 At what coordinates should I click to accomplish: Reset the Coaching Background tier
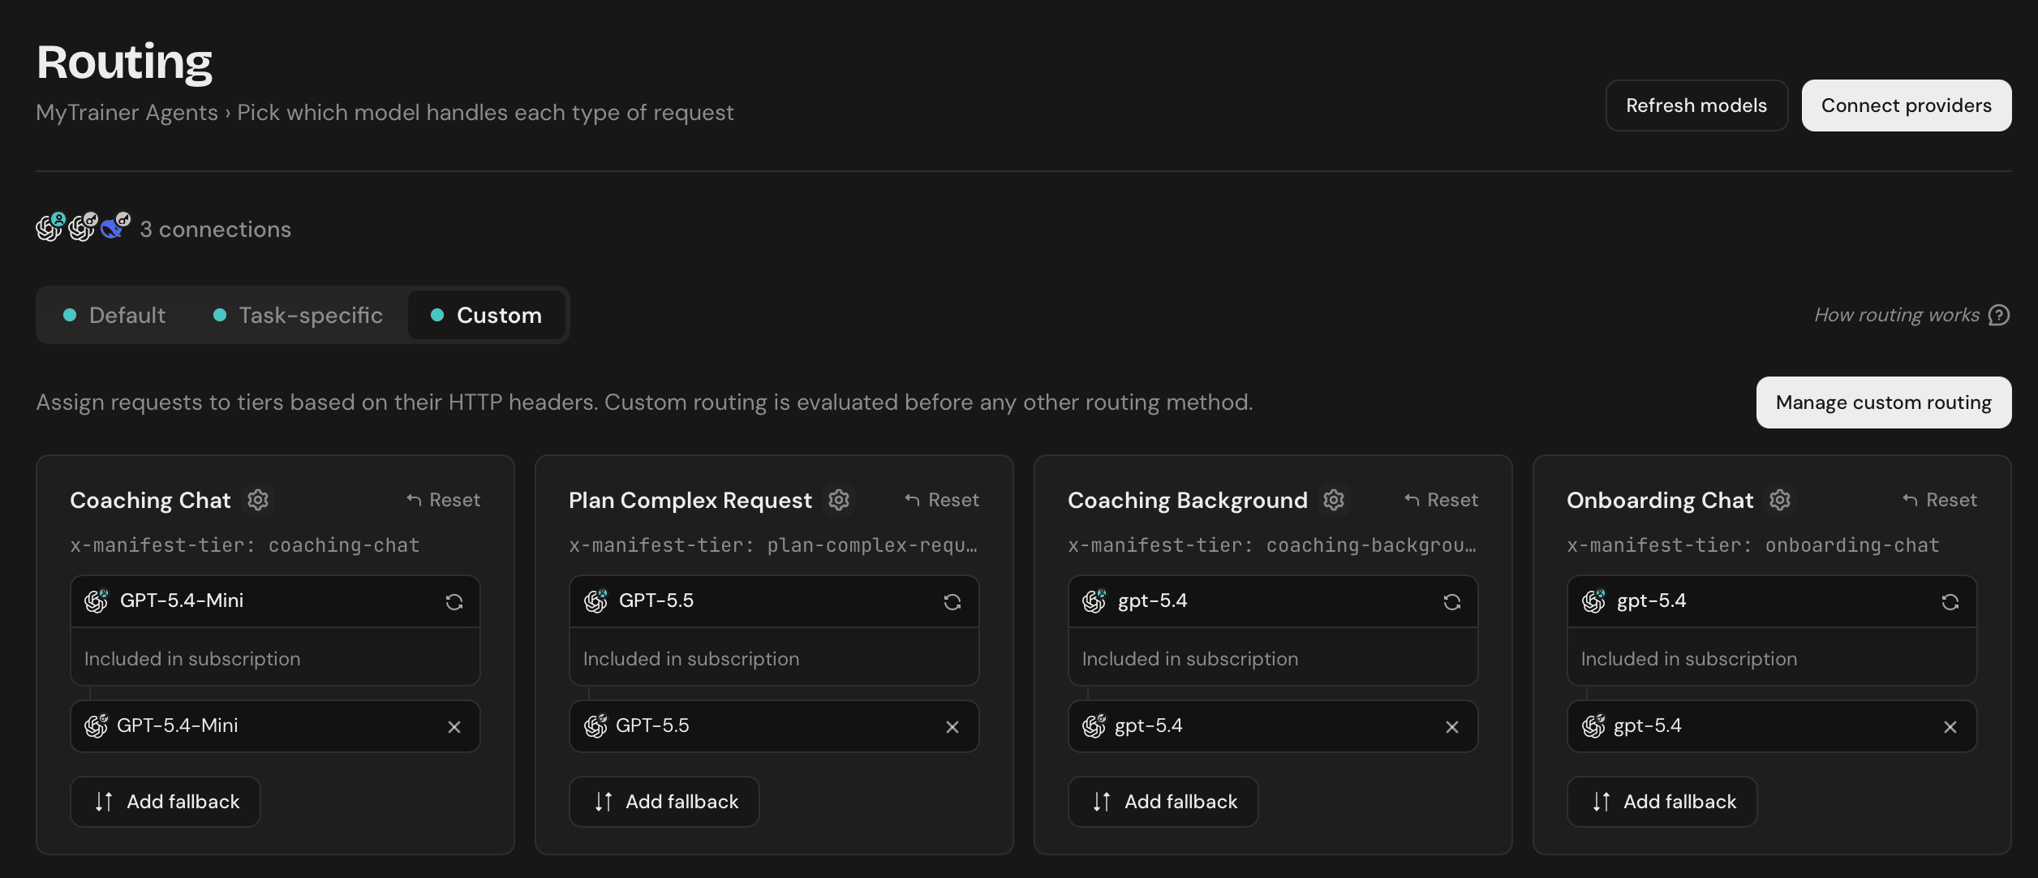tap(1441, 500)
